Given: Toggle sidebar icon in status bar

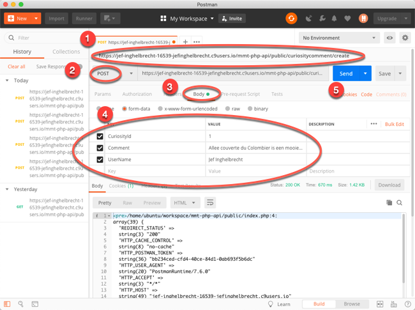Looking at the screenshot, I should [7, 304].
